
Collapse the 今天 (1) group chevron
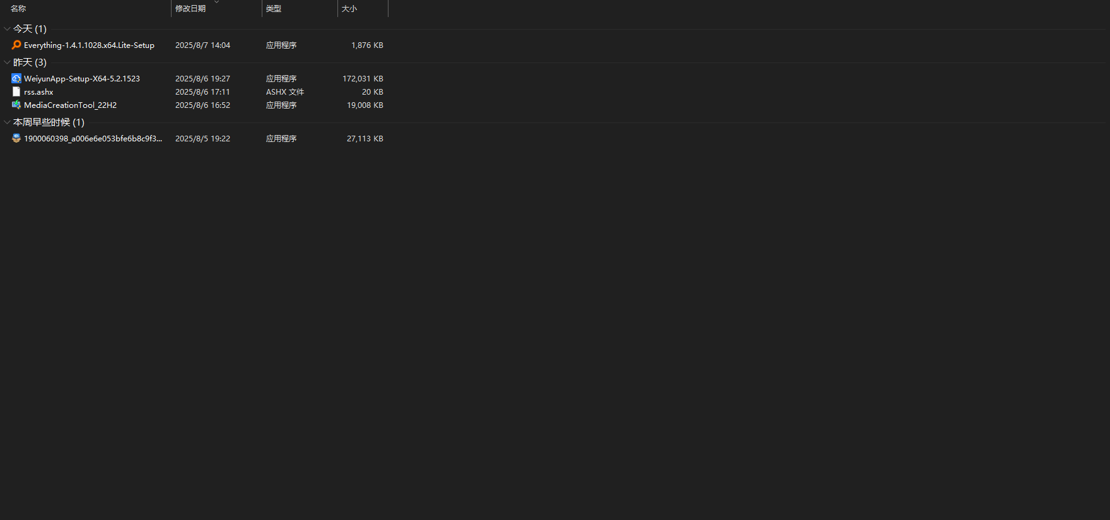tap(7, 29)
